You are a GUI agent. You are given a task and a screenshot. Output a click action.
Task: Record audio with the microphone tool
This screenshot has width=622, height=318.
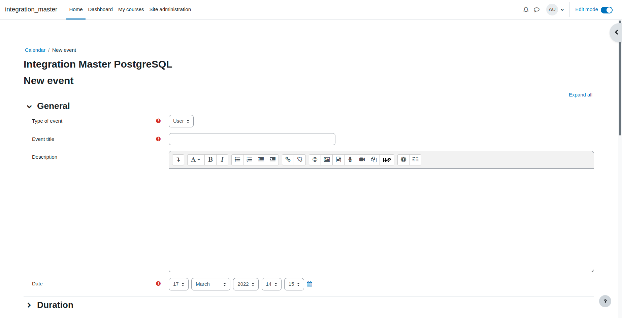point(350,160)
